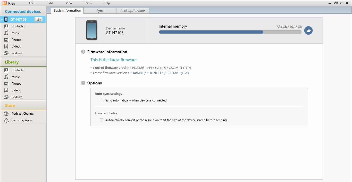Collapse the GT-N7105 device tree arrow
352x182 pixels.
pyautogui.click(x=2, y=20)
